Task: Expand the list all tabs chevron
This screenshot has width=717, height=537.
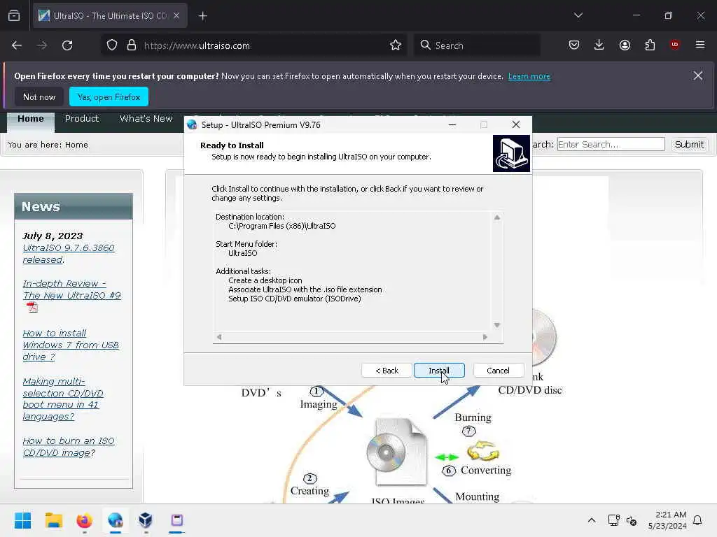Action: [x=578, y=15]
